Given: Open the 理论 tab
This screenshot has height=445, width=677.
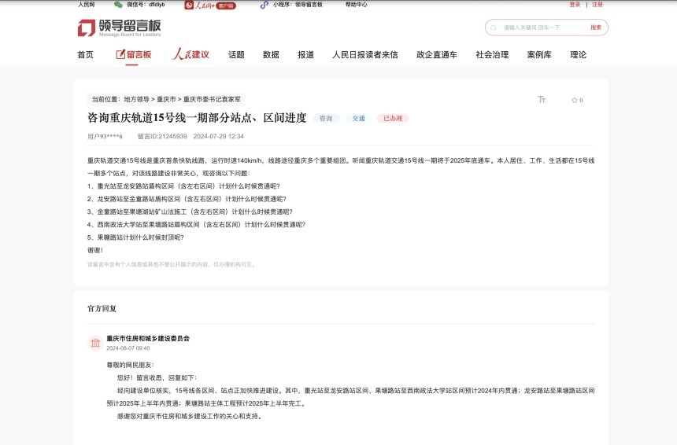Looking at the screenshot, I should point(578,55).
